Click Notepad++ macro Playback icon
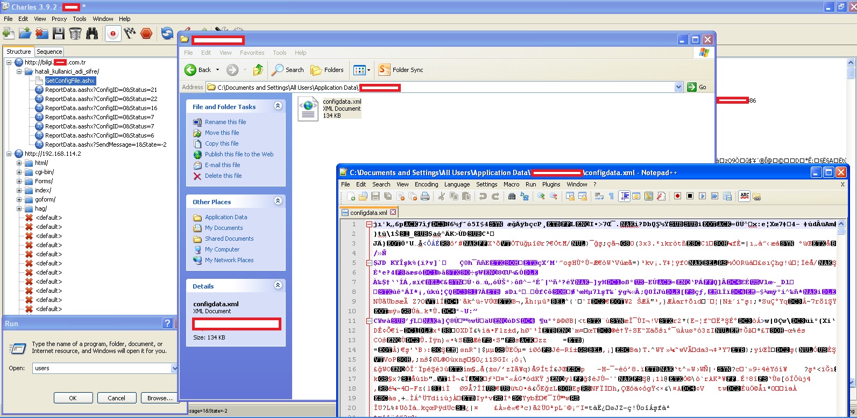857x418 pixels. tap(703, 197)
